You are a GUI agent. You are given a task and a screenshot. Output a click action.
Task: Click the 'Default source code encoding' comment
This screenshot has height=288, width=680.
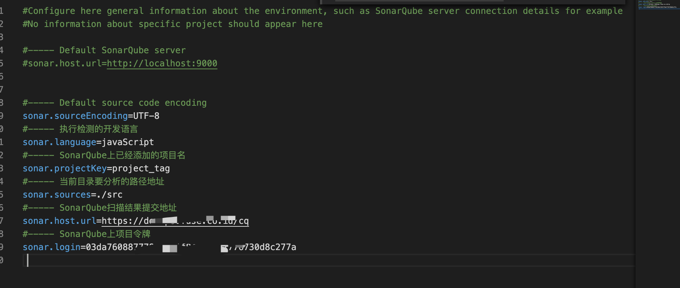point(115,103)
